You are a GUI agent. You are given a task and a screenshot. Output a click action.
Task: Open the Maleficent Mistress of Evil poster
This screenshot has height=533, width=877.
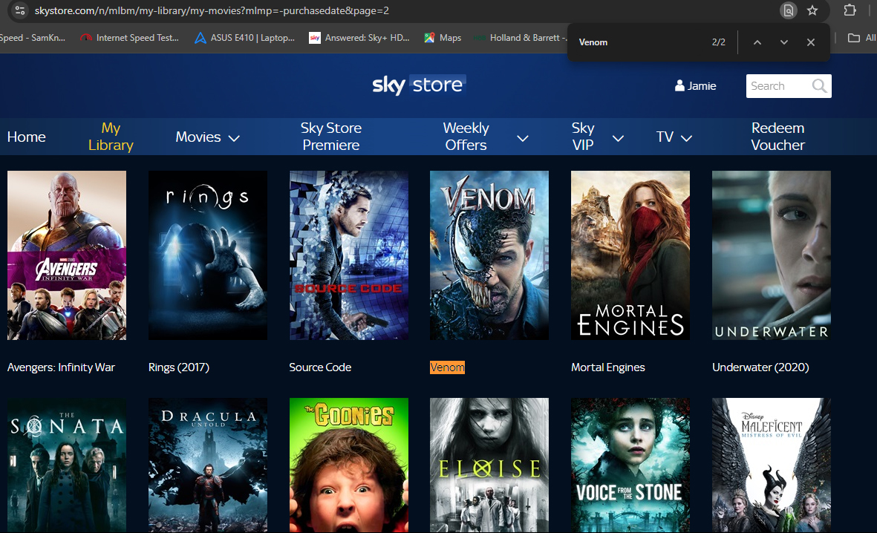tap(772, 465)
